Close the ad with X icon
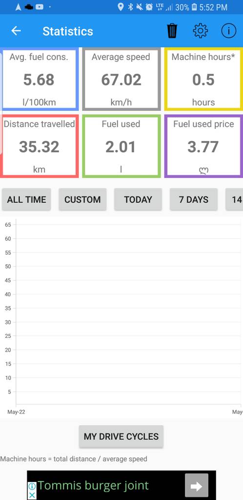Viewport: 243px width, 500px height. [32, 495]
